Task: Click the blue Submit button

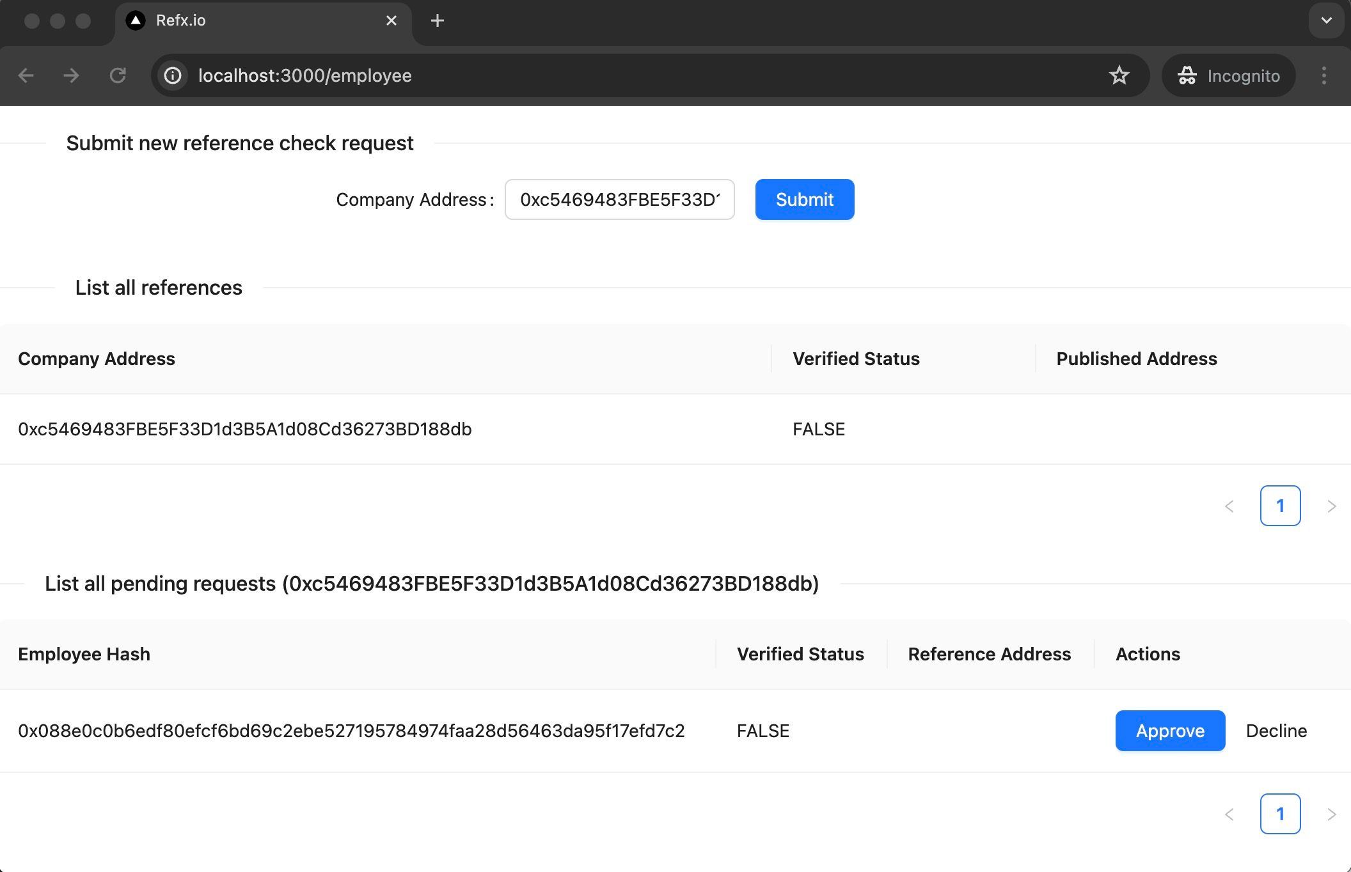Action: tap(805, 199)
